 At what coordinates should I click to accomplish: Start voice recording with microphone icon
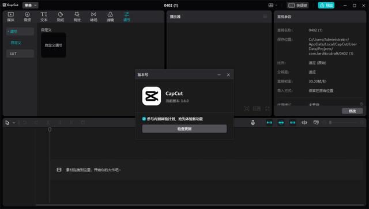(253, 123)
